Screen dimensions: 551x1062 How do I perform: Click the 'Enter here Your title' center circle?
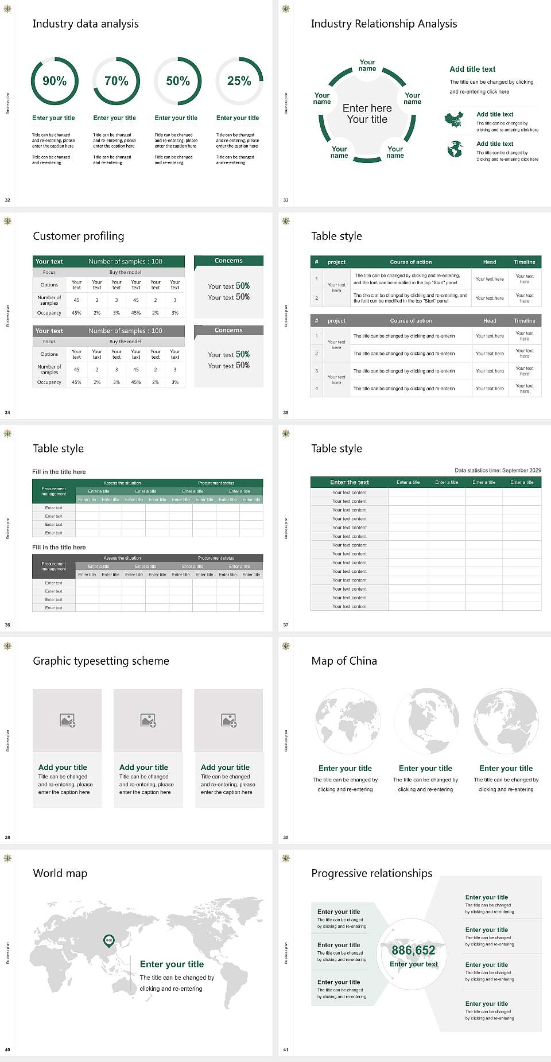367,114
